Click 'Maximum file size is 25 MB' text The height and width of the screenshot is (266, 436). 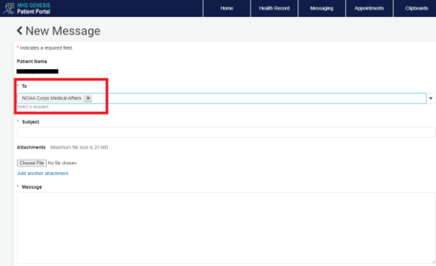pos(79,147)
